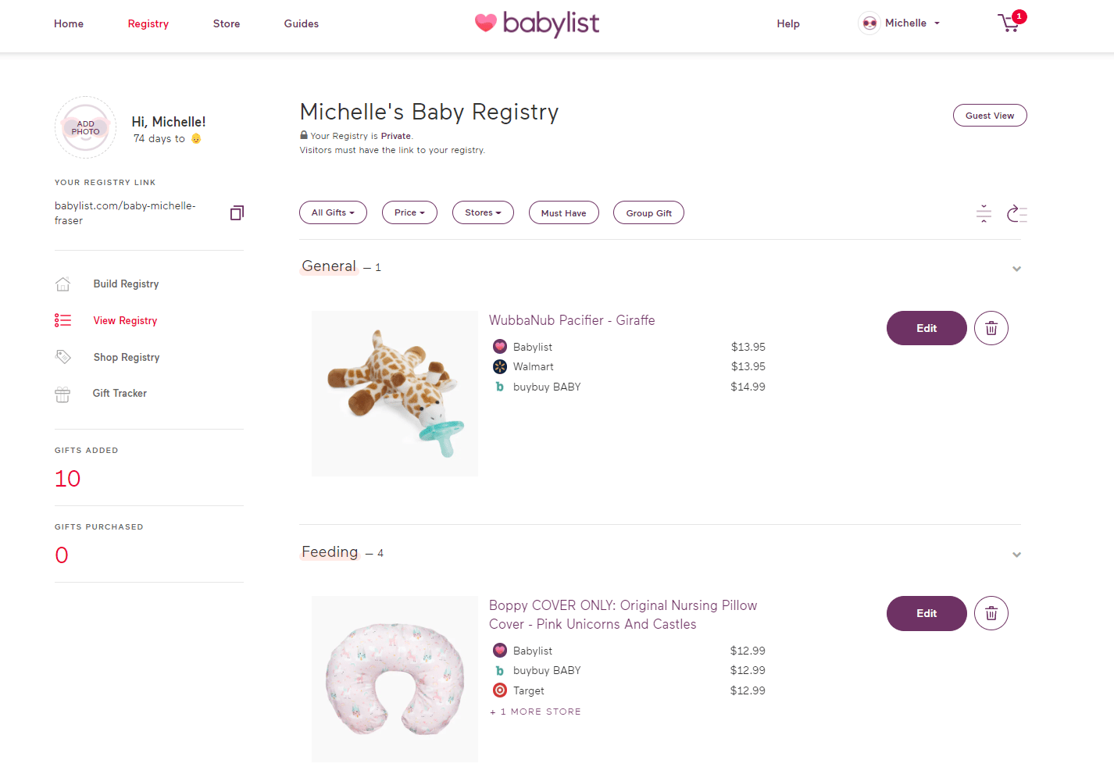Open Build Registry via the house icon
Screen dimensions: 1114x767
(x=62, y=284)
